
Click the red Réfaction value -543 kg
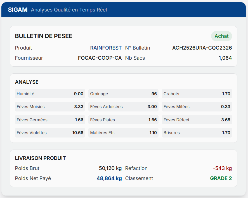pos(222,168)
